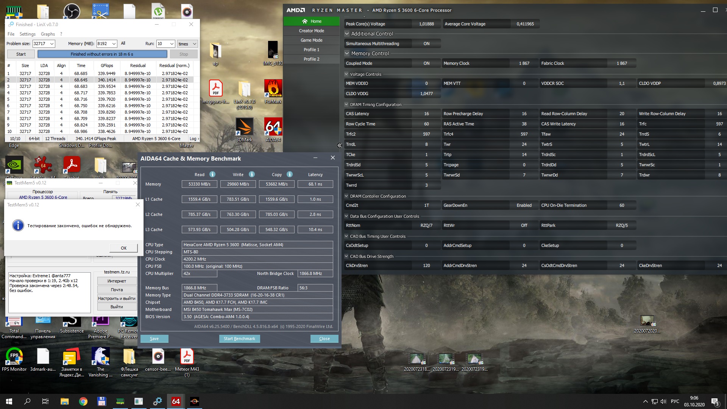The width and height of the screenshot is (727, 409).
Task: Collapse the Ryzen Master sidebar with double-arrow
Action: [x=339, y=145]
